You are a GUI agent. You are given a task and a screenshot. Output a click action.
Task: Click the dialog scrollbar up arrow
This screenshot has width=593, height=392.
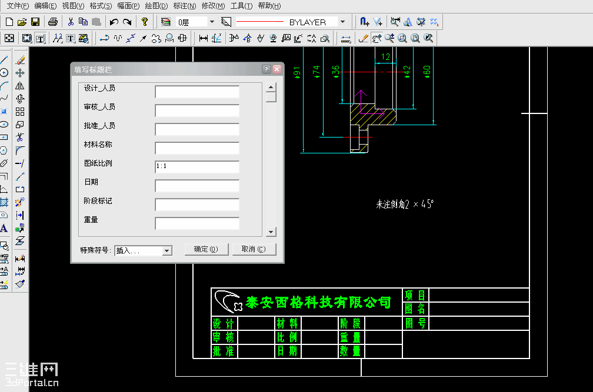pos(271,87)
